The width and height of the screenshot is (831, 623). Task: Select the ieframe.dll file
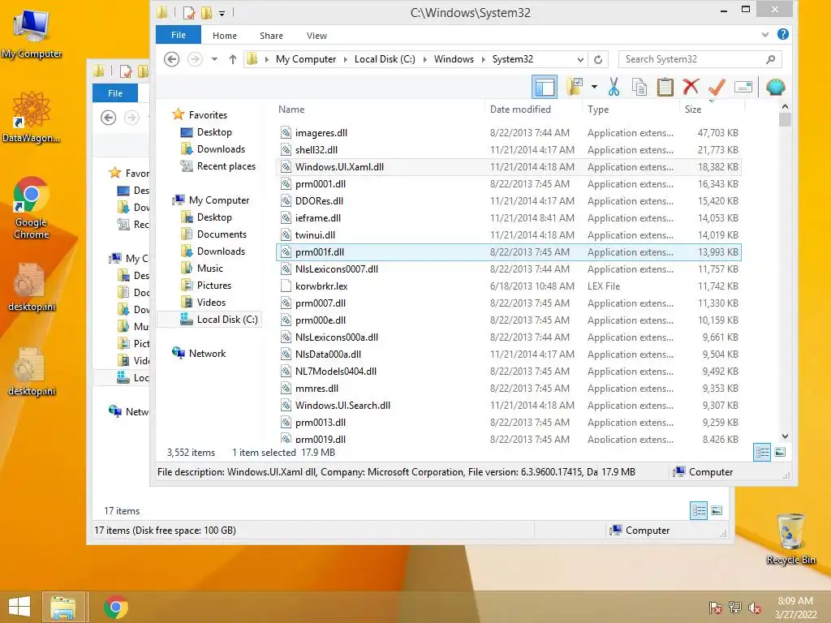[508, 217]
